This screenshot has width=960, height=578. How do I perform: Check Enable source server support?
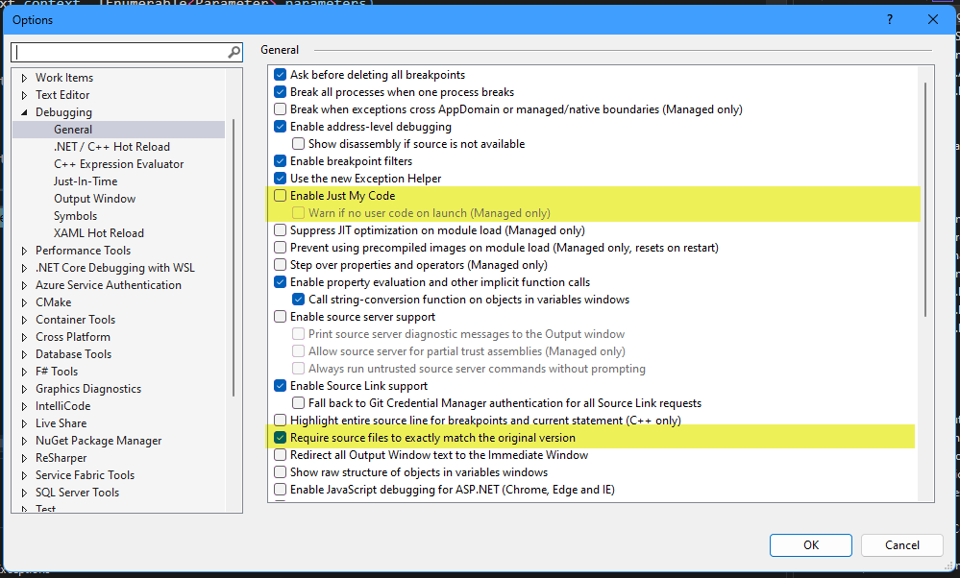pyautogui.click(x=281, y=317)
